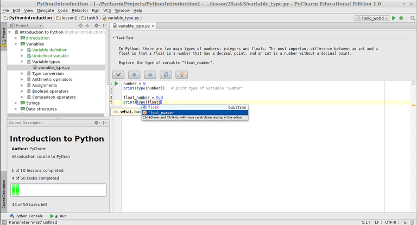The width and height of the screenshot is (417, 225).
Task: Change UTF-8 file encoding in status bar
Action: pos(392,222)
